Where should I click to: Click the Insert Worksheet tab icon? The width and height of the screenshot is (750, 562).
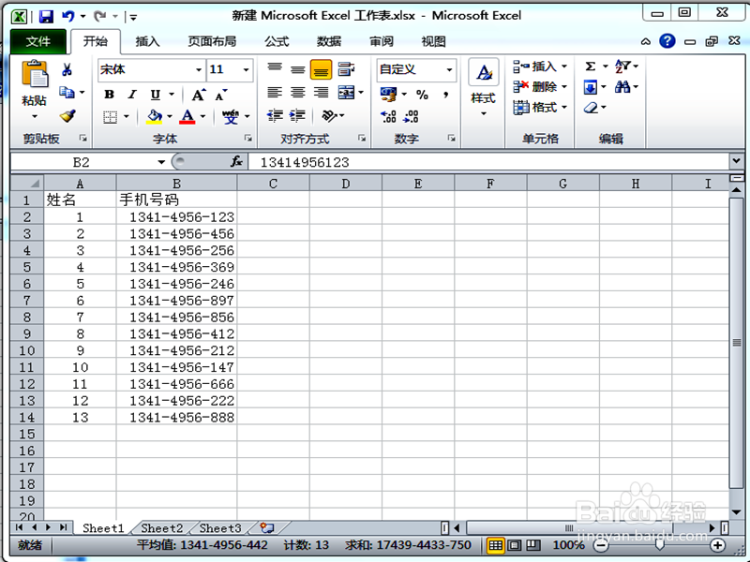267,528
